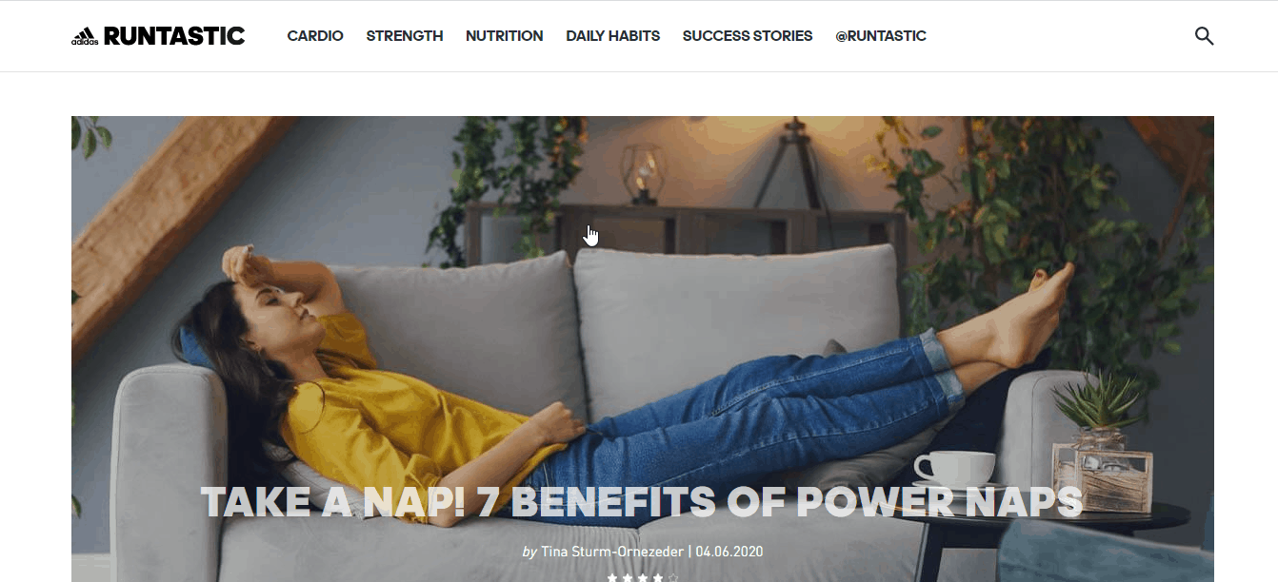Click the woman napping in the hero image
The height and width of the screenshot is (582, 1278).
tap(619, 380)
